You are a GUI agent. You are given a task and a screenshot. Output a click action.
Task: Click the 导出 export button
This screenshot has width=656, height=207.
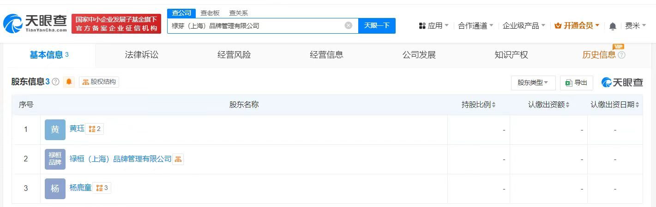576,83
